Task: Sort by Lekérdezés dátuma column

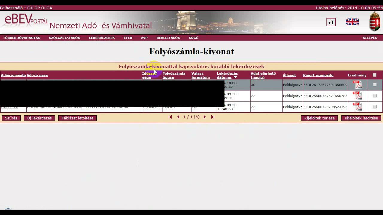Action: tap(227, 75)
